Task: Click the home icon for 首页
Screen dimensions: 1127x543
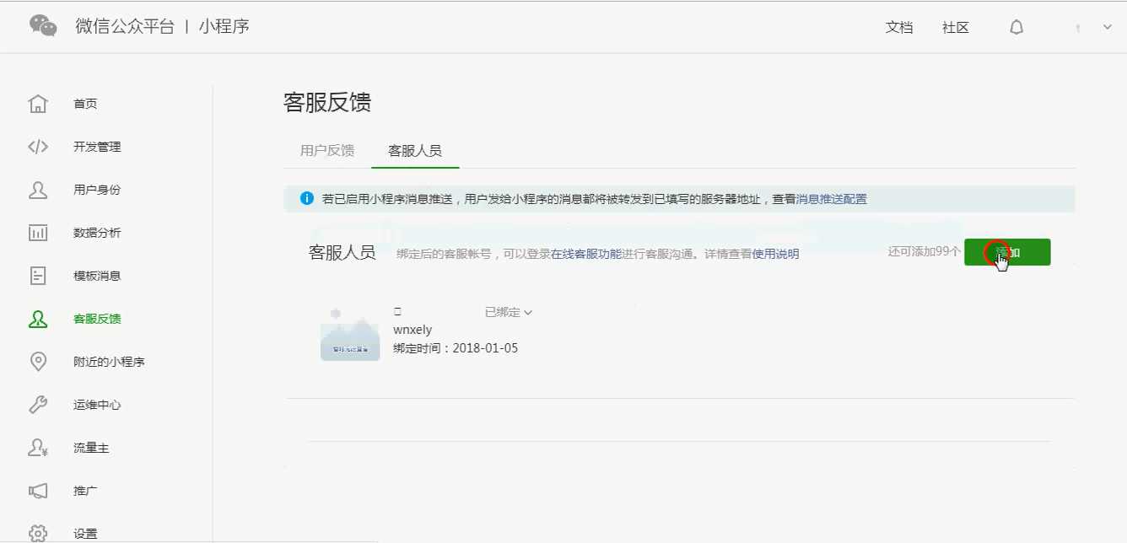Action: [38, 104]
